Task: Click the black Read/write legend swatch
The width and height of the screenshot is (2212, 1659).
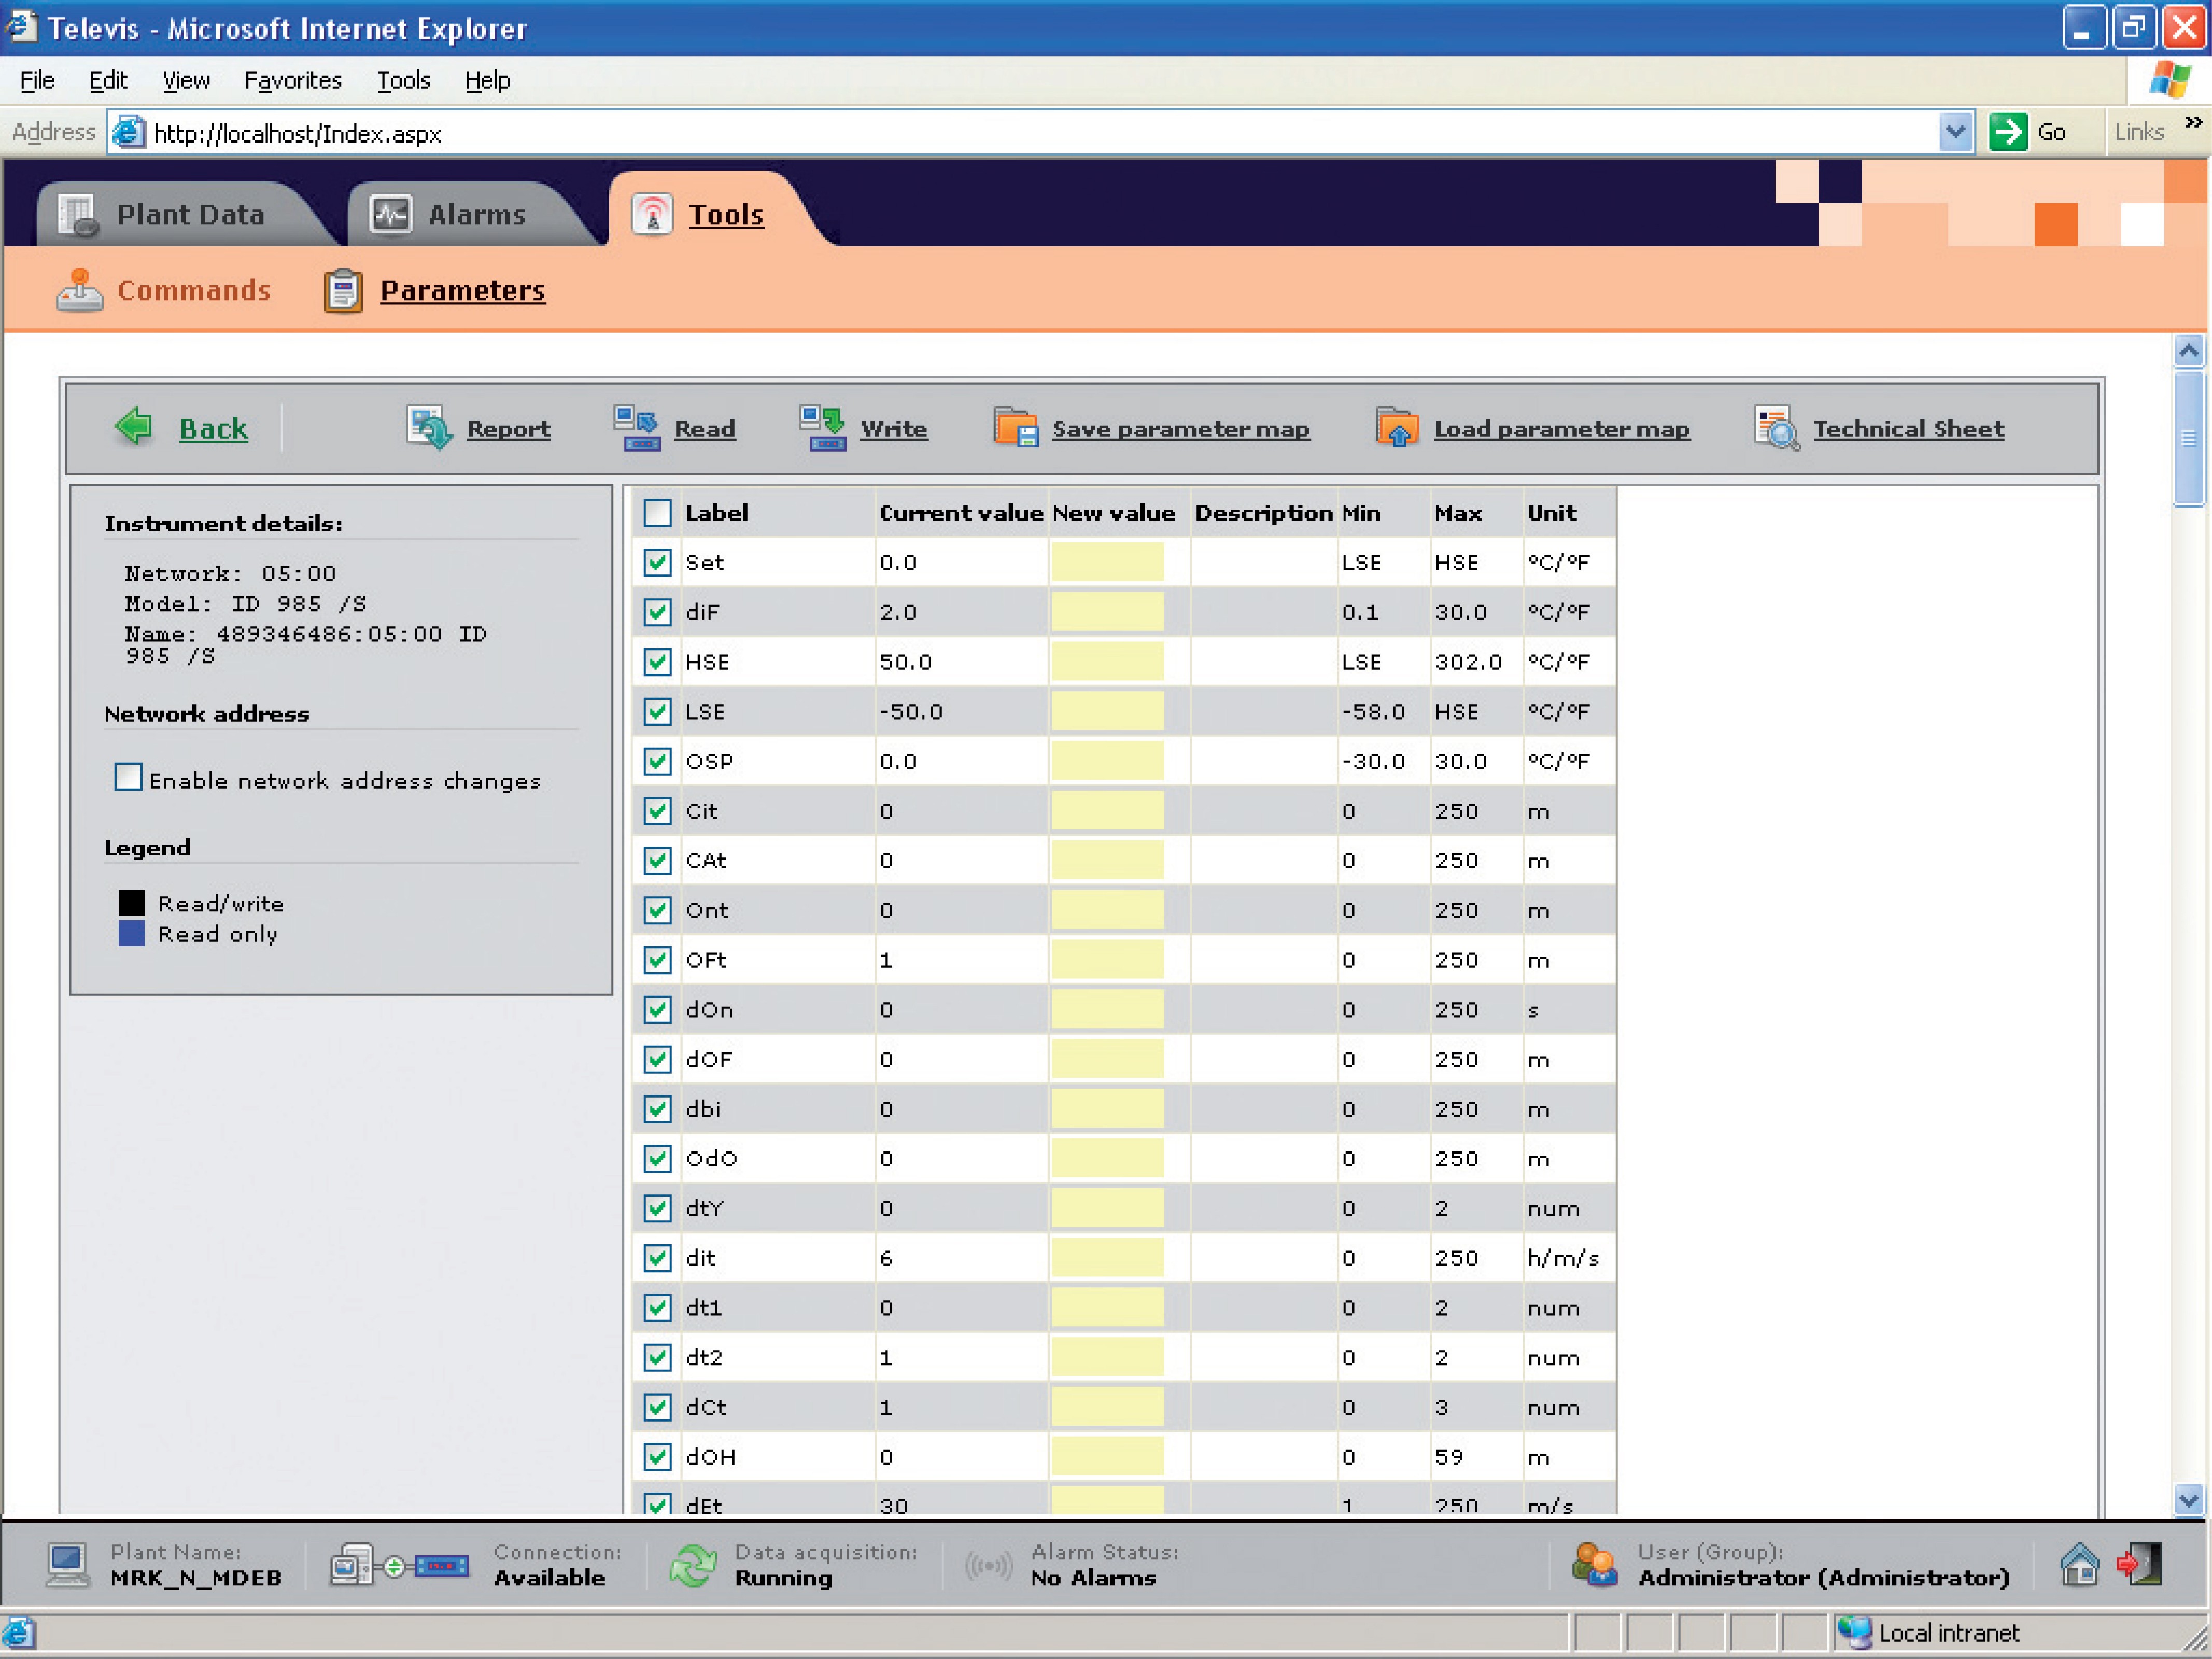Action: (131, 903)
